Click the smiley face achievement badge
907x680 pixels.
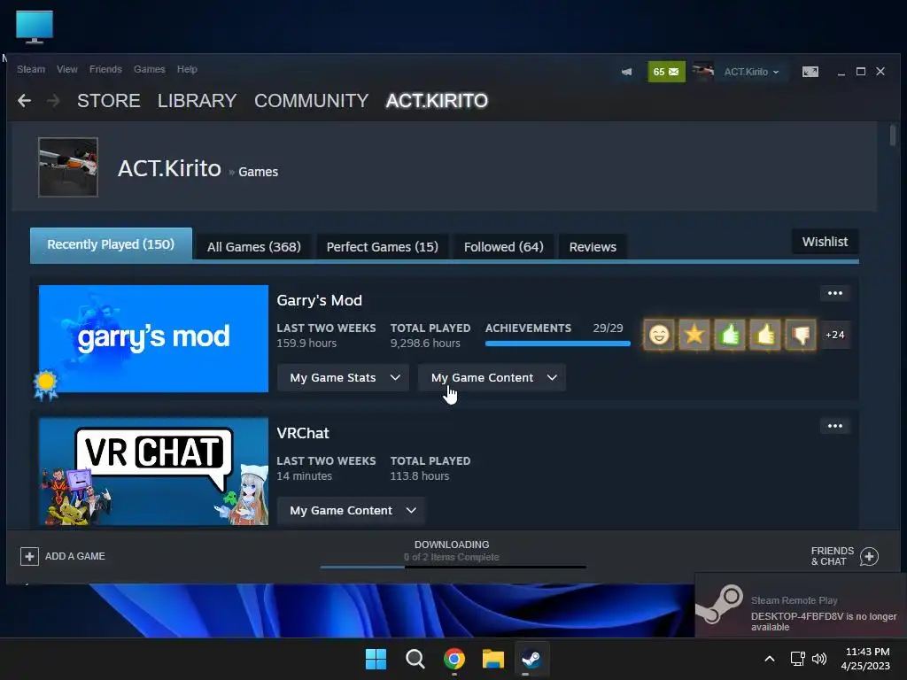point(659,334)
